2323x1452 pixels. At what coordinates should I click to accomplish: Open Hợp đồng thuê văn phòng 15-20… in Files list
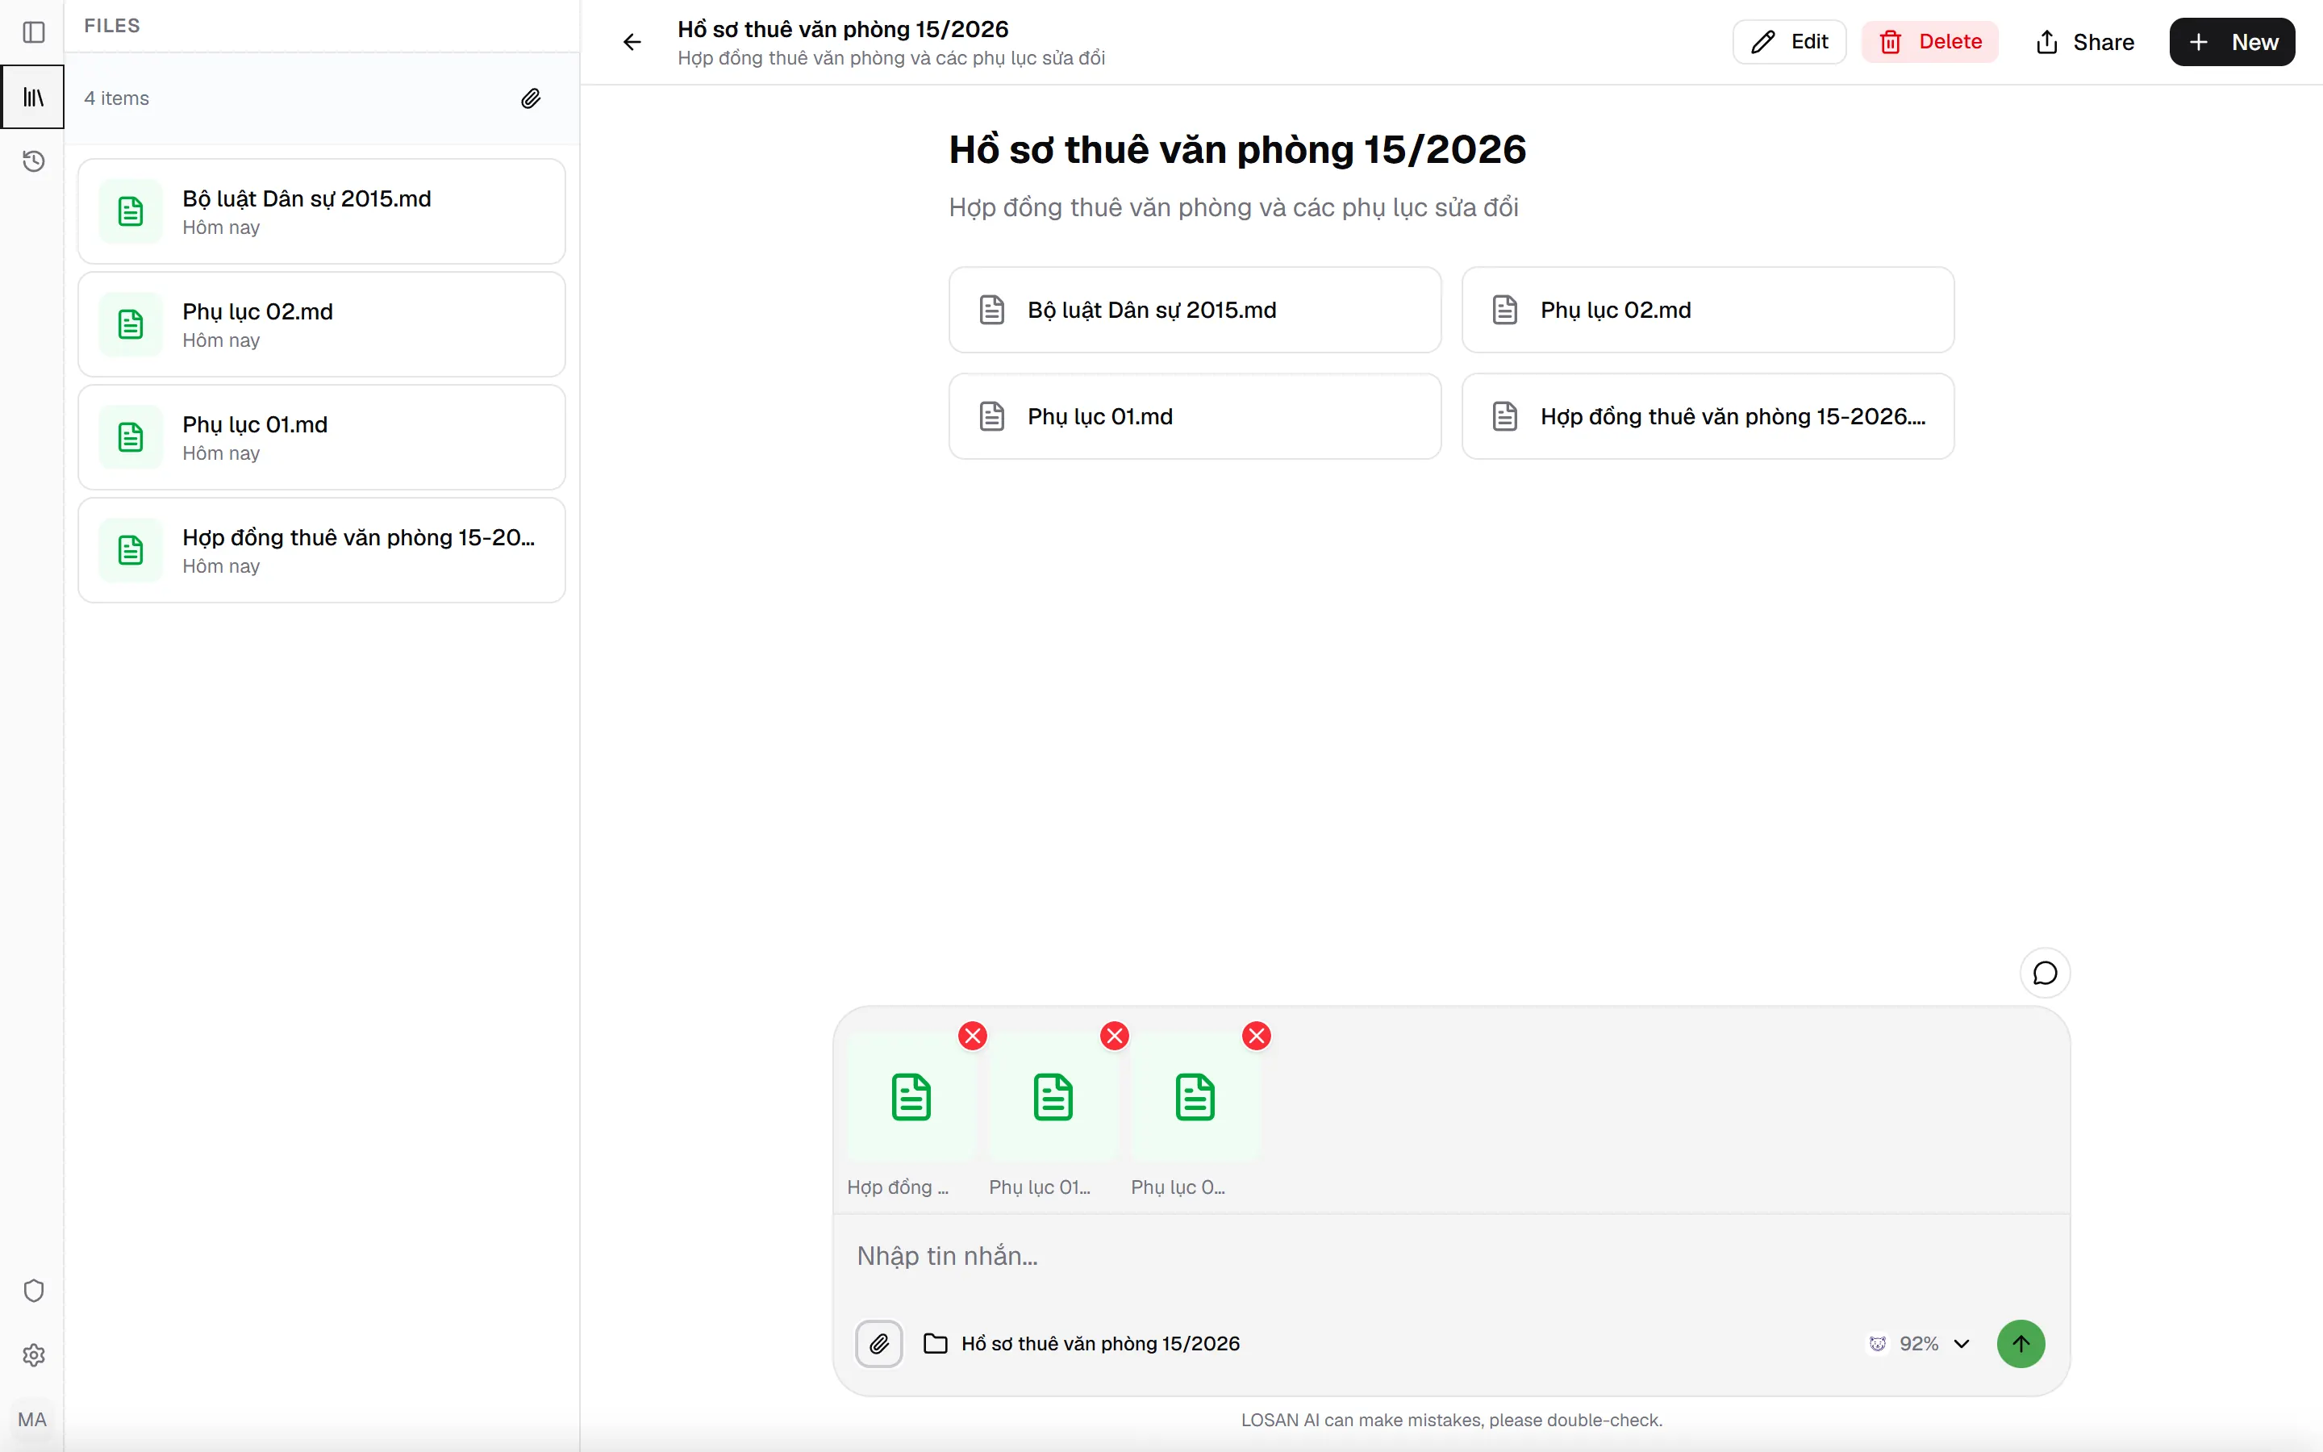tap(322, 550)
